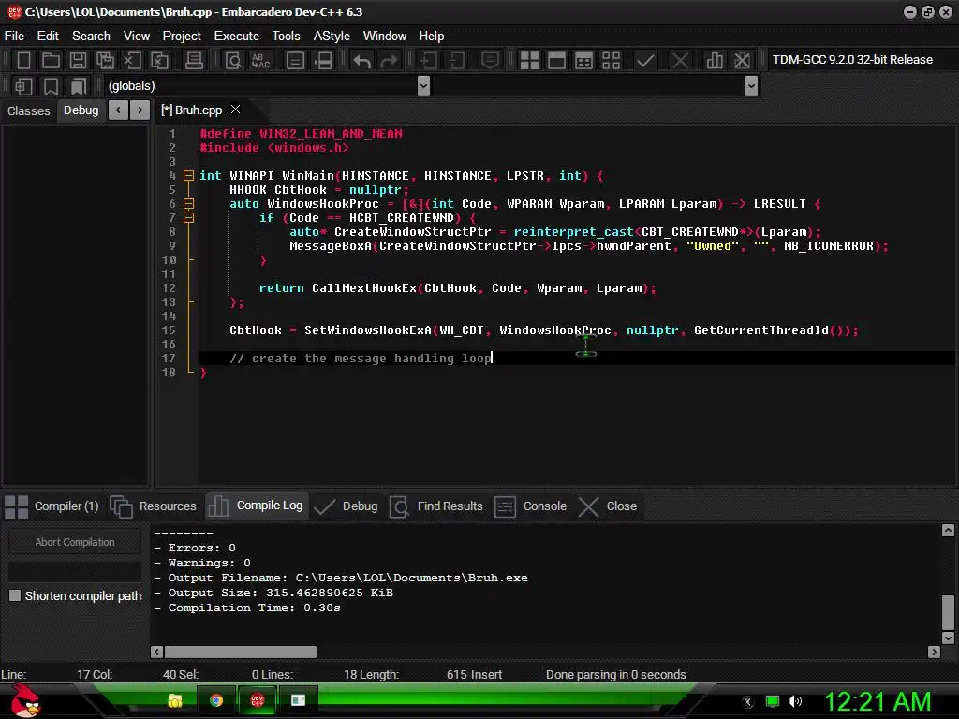959x719 pixels.
Task: Click the Compile grid icon
Action: pyautogui.click(x=529, y=60)
